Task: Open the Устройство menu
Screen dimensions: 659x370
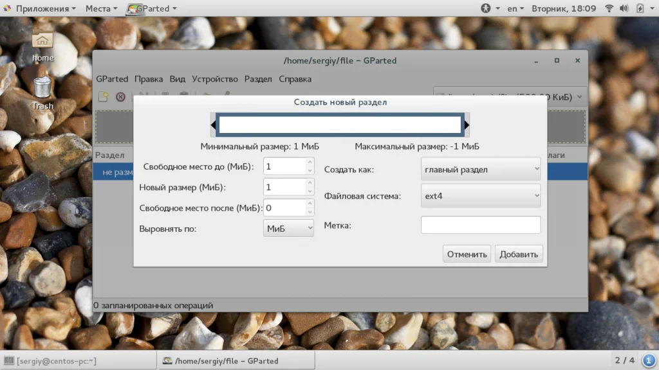Action: pyautogui.click(x=215, y=79)
